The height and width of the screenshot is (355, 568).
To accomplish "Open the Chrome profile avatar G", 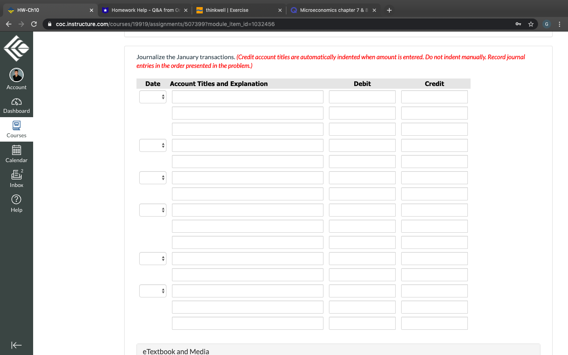I will pyautogui.click(x=546, y=24).
